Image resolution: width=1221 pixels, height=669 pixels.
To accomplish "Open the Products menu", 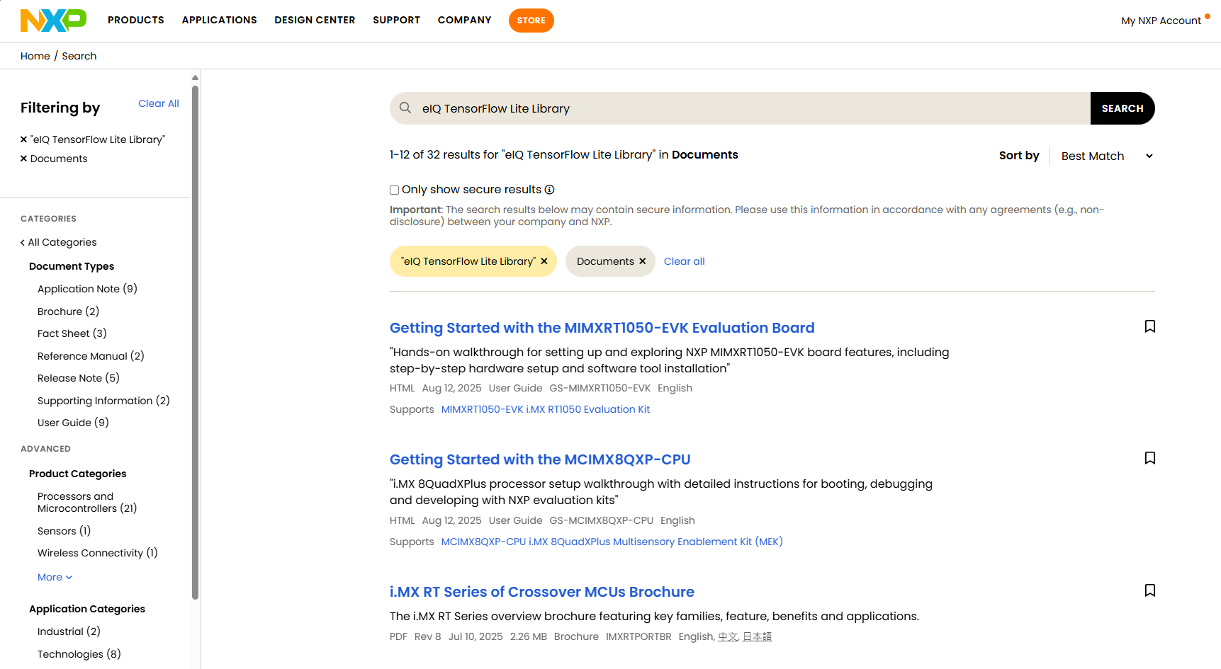I will click(136, 20).
